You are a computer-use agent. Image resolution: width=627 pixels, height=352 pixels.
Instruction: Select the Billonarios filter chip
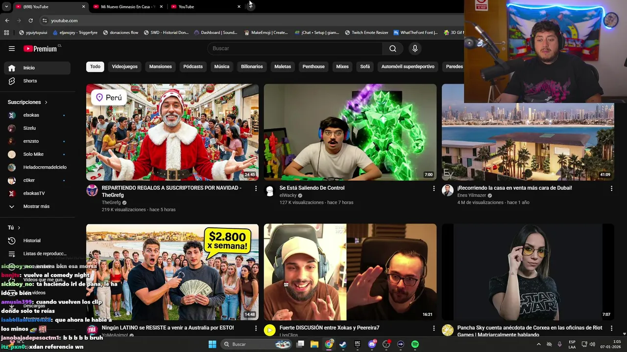[252, 66]
